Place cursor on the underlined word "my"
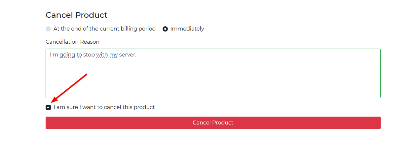Viewport: 417px width, 158px height. [x=114, y=55]
